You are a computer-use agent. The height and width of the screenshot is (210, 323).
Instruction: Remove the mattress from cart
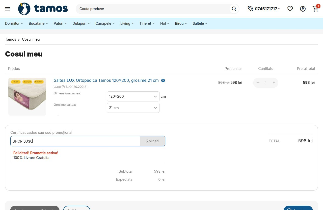pos(163,81)
